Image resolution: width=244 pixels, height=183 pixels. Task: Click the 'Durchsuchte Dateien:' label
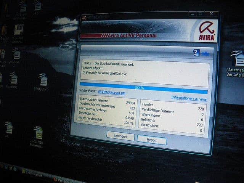pyautogui.click(x=94, y=100)
